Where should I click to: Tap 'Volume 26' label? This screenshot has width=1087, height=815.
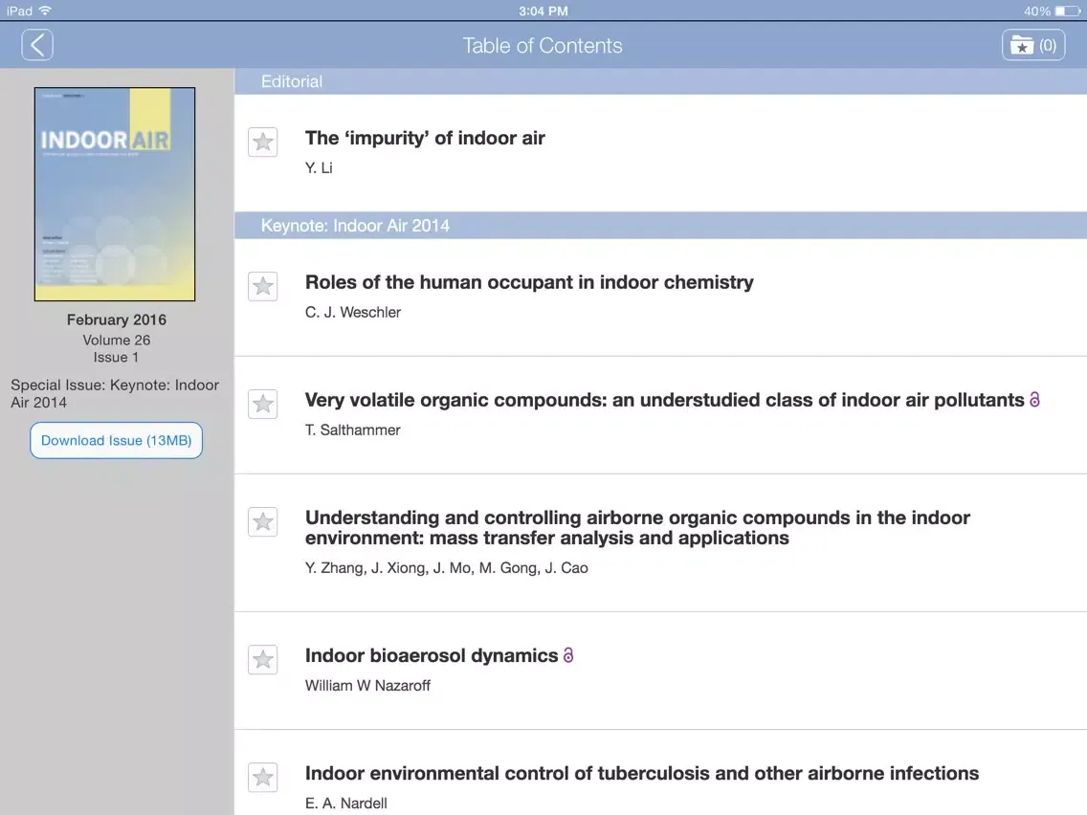[x=117, y=341]
